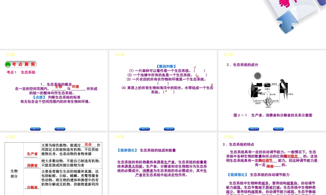The width and height of the screenshot is (326, 195).
Task: Click the large blue arrow graphic on the top slide
Action: (x=287, y=22)
